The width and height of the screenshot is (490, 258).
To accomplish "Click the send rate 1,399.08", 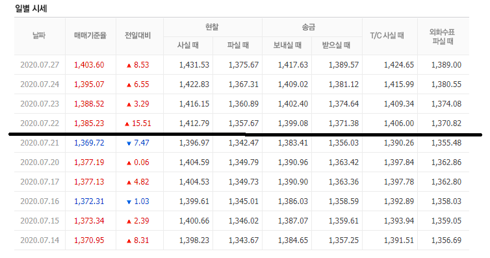I will [293, 123].
